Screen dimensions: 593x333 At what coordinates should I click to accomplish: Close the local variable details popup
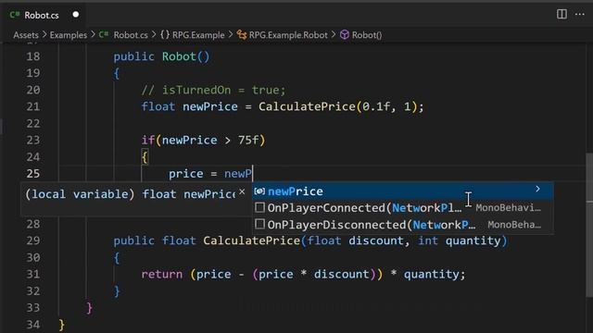(242, 192)
